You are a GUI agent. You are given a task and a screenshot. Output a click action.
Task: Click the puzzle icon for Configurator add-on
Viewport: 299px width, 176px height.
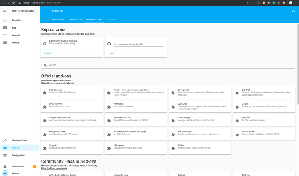(x=173, y=93)
